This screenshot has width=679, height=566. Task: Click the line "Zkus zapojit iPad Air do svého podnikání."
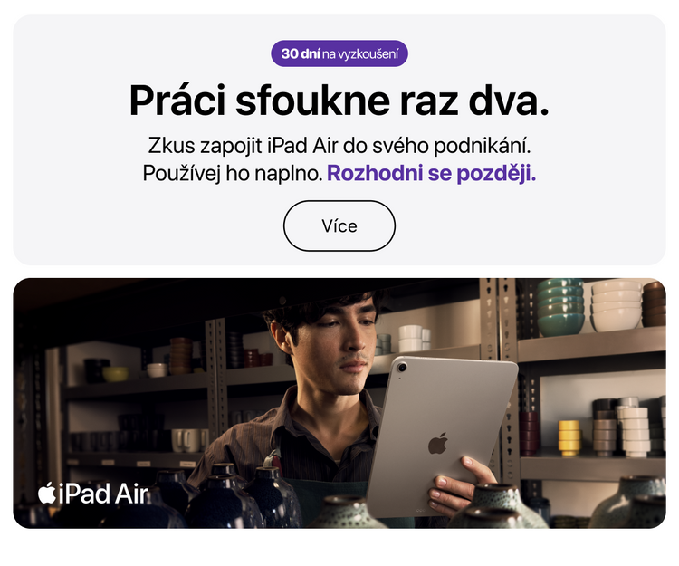339,146
